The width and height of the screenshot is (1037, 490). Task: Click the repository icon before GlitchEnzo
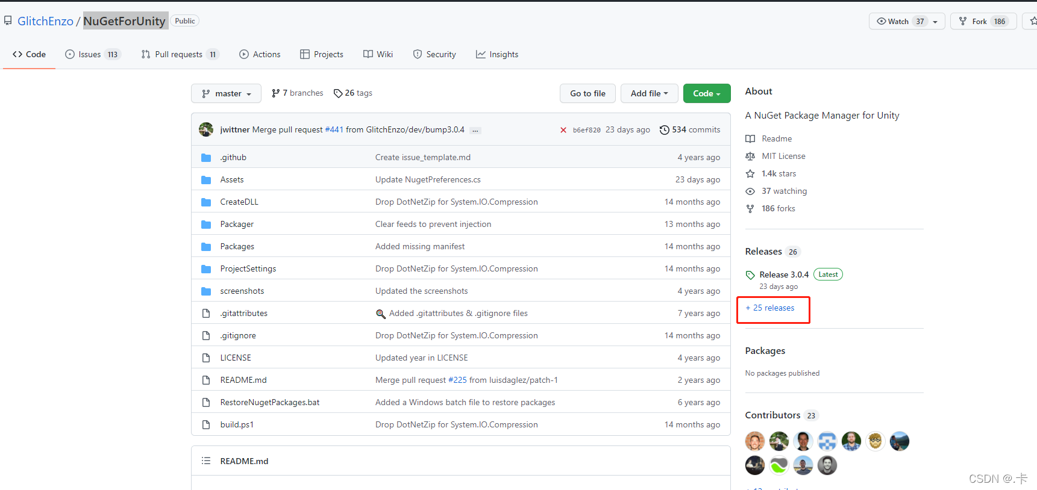click(x=8, y=21)
